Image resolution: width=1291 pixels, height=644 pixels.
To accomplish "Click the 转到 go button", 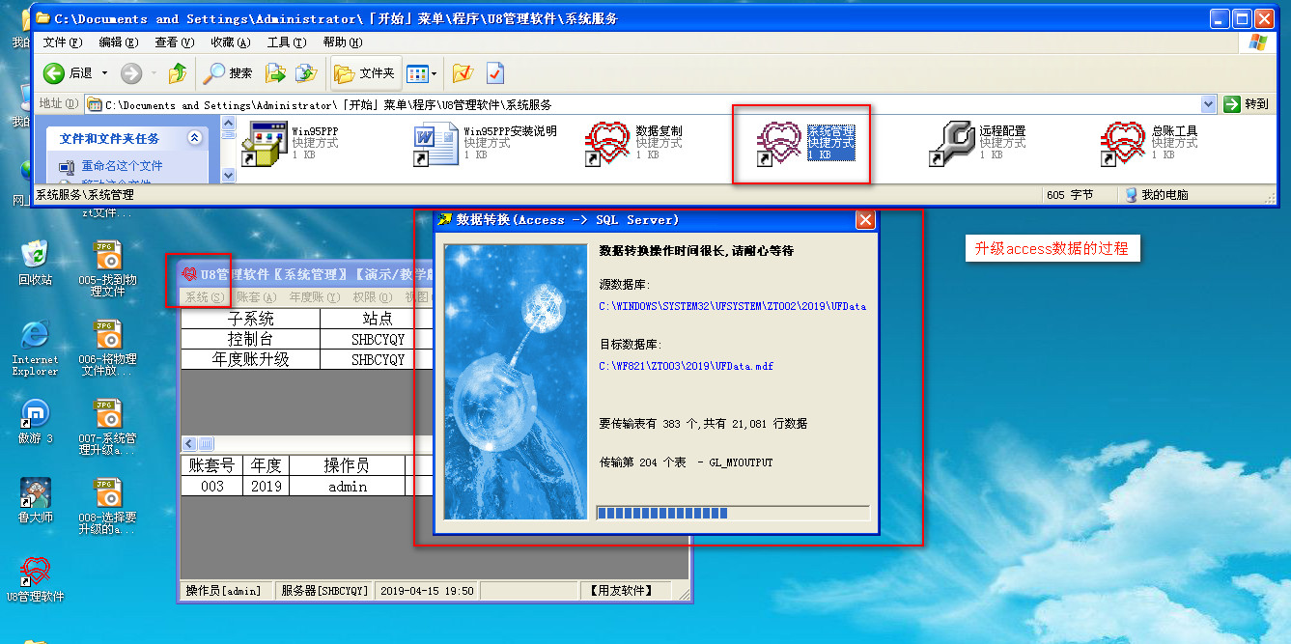I will [1247, 104].
